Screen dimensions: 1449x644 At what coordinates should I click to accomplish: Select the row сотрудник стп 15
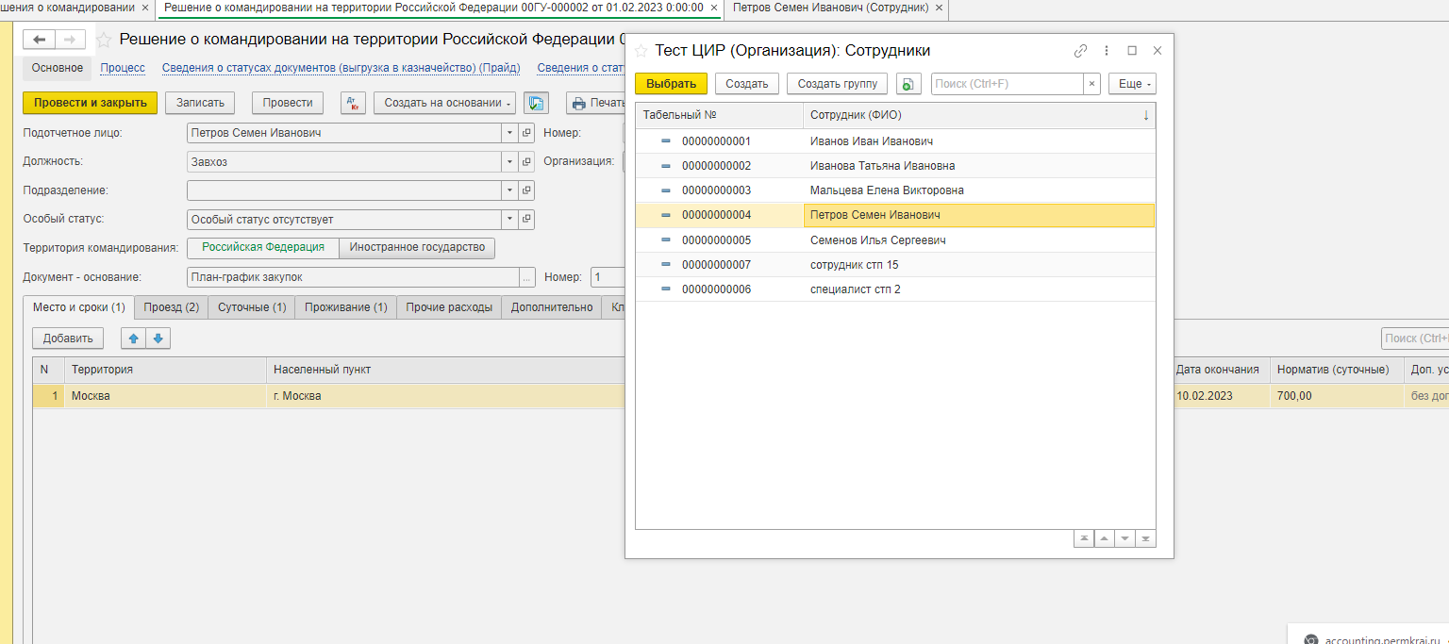[895, 265]
